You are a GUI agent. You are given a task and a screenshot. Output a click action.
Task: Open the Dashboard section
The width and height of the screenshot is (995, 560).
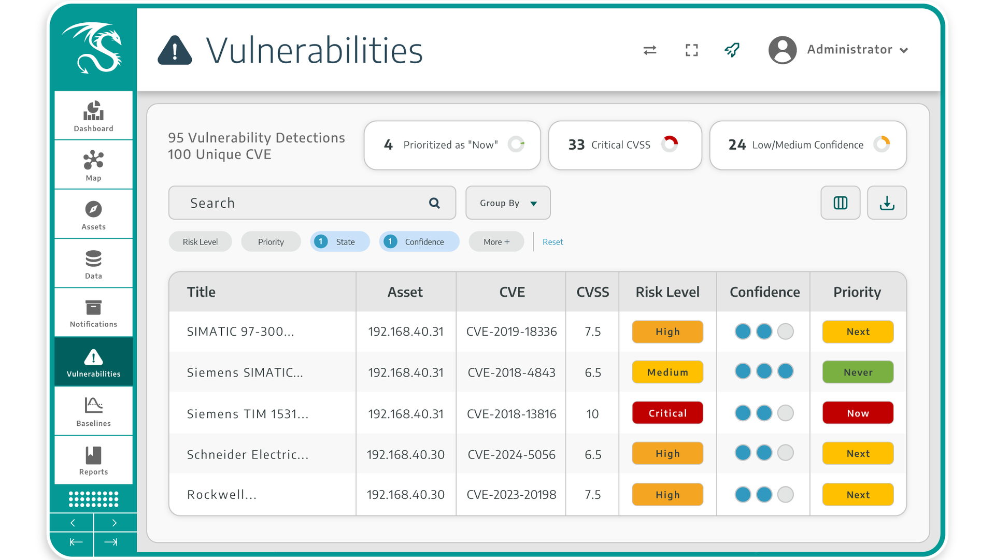[x=93, y=116]
